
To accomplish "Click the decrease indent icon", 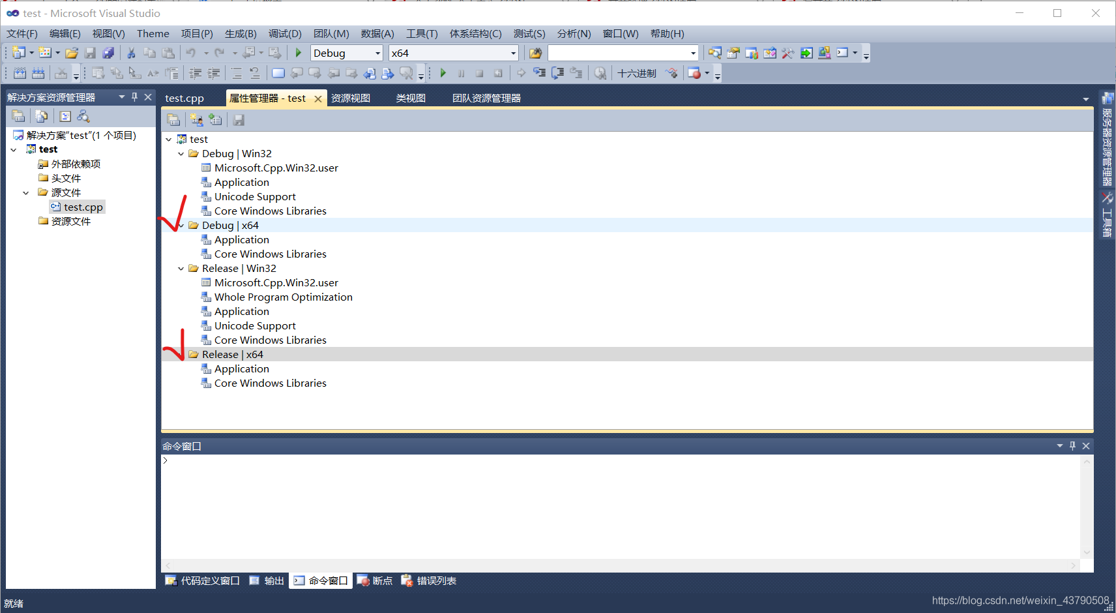I will coord(195,73).
